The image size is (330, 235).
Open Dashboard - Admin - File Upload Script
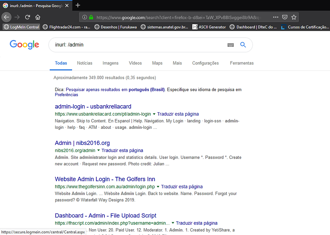point(106,216)
